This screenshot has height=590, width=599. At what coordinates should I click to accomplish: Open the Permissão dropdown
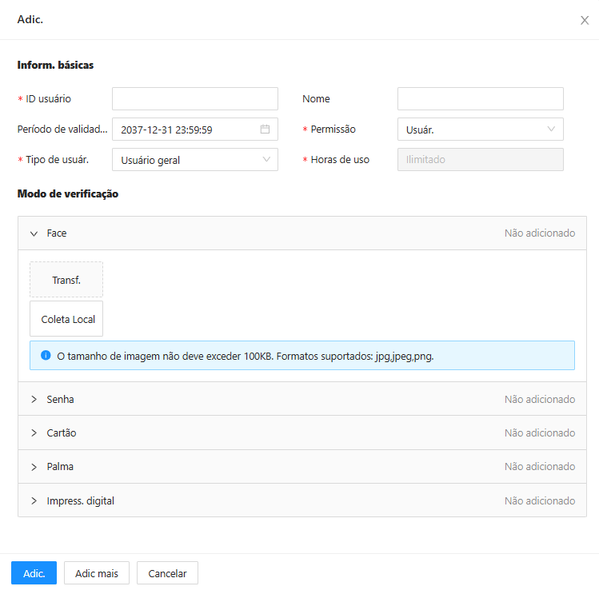click(480, 129)
